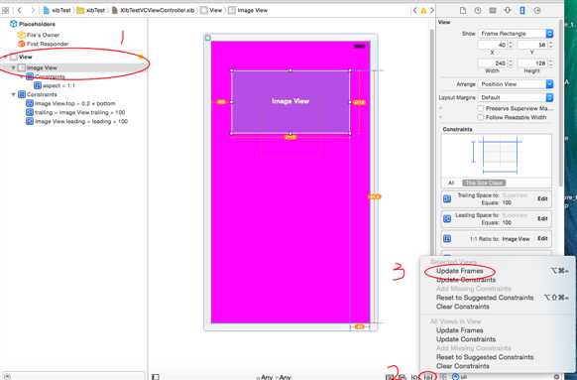This screenshot has height=380, width=577.
Task: Edit the 1:1 Ratio constraint
Action: click(x=542, y=238)
